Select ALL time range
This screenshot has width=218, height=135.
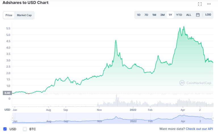tap(188, 15)
